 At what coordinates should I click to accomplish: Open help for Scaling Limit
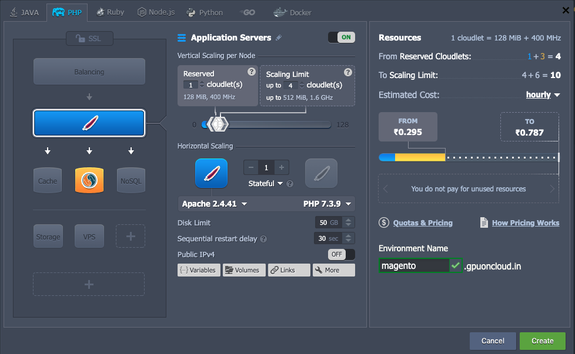347,72
